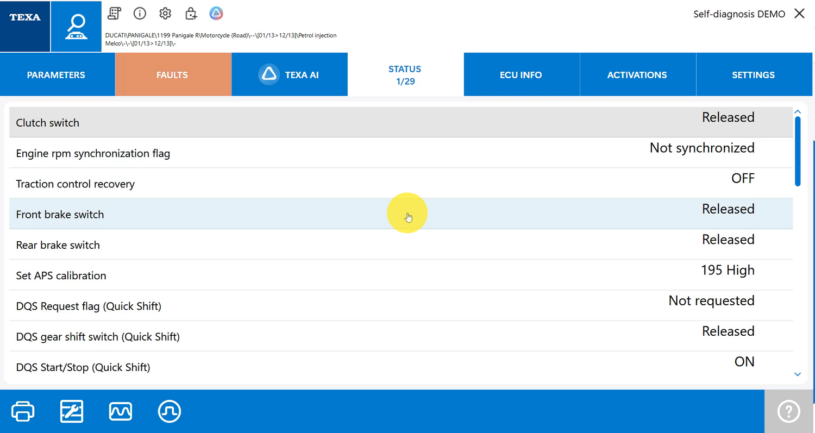Image resolution: width=815 pixels, height=433 pixels.
Task: Select the Traction control recovery row
Action: (401, 183)
